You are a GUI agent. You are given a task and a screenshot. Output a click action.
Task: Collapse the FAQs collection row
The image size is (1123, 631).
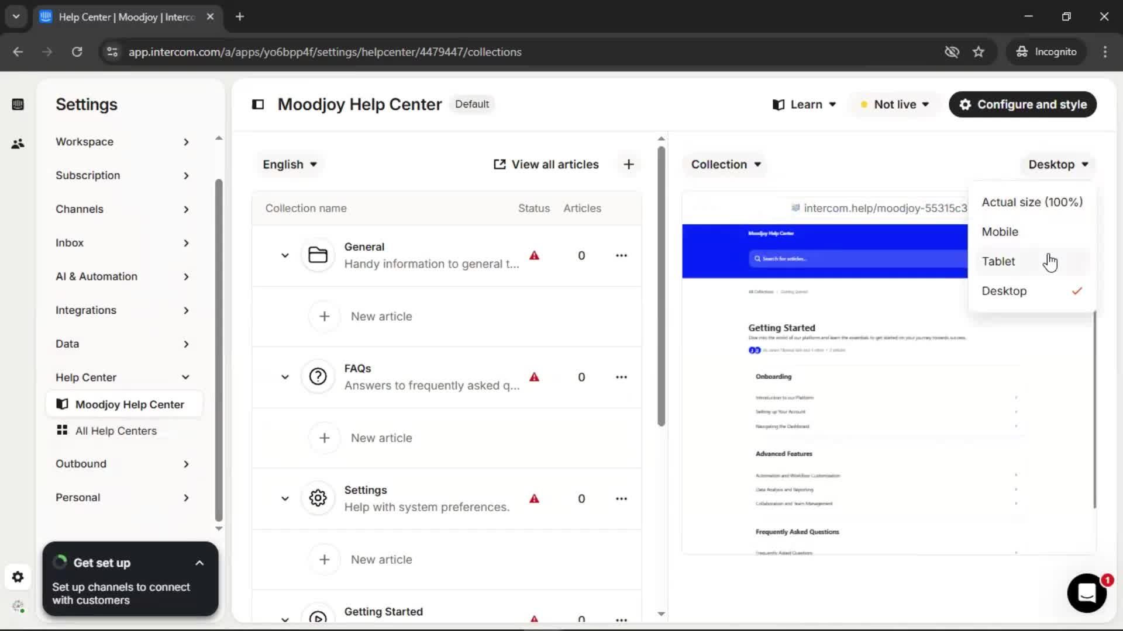[x=285, y=377]
